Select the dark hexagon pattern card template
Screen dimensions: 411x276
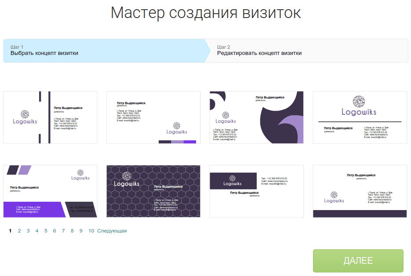153,191
